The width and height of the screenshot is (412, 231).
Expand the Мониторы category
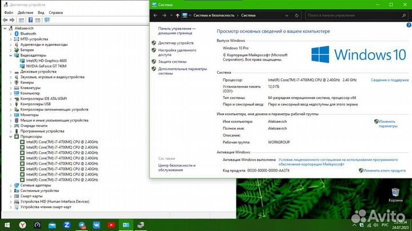coord(11,115)
